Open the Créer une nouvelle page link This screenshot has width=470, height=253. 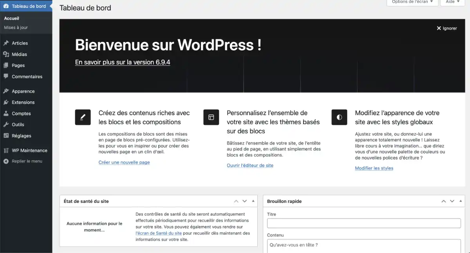124,162
